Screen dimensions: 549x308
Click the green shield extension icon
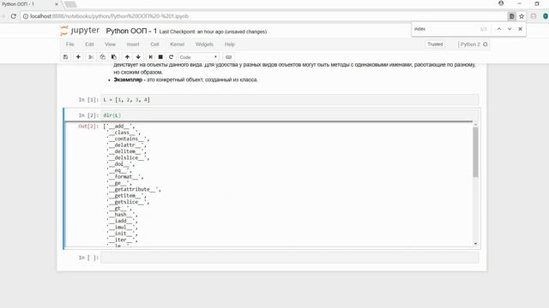tap(546, 16)
